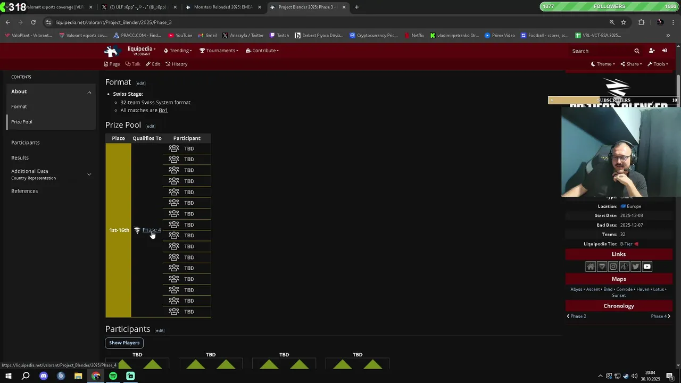681x383 pixels.
Task: Open the Tools dropdown
Action: coord(658,64)
